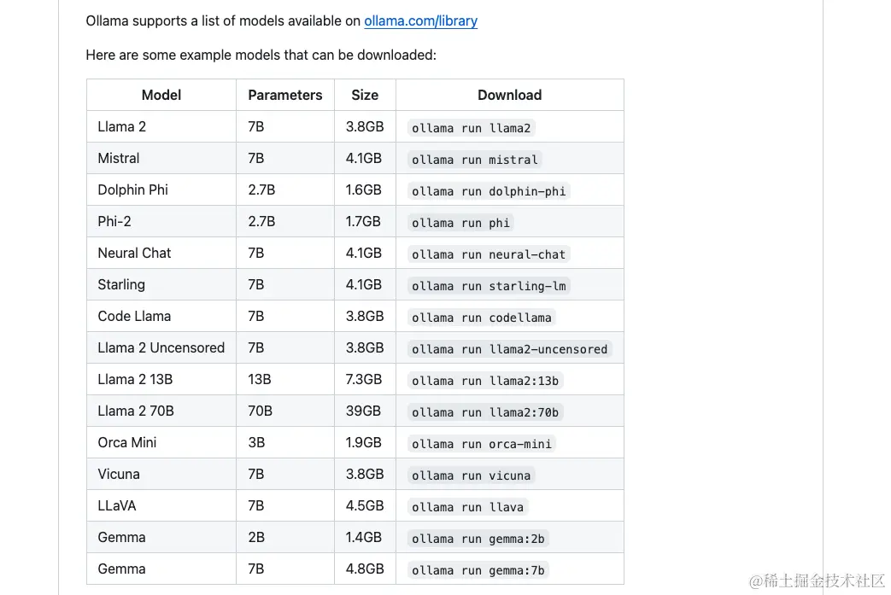Click the 70B parameters value
The width and height of the screenshot is (891, 595).
[261, 411]
